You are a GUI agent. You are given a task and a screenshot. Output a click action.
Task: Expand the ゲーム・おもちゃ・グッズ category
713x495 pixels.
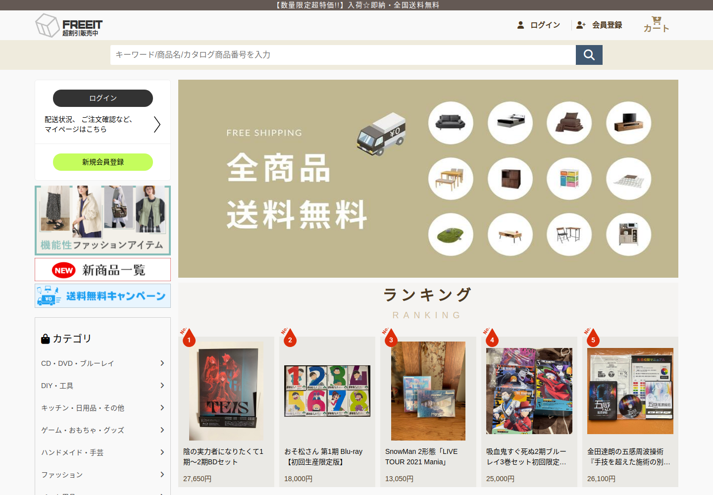pyautogui.click(x=102, y=430)
